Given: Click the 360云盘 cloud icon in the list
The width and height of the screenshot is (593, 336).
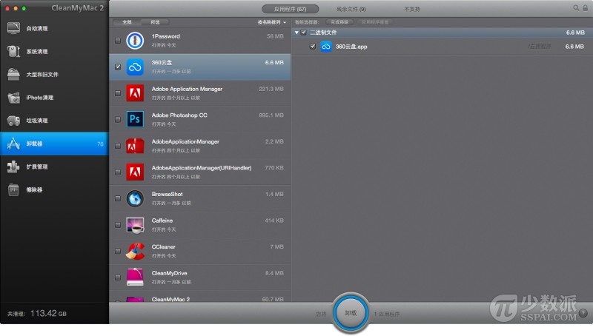Looking at the screenshot, I should 135,67.
